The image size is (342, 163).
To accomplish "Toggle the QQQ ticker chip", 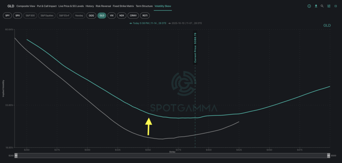I will coord(91,15).
